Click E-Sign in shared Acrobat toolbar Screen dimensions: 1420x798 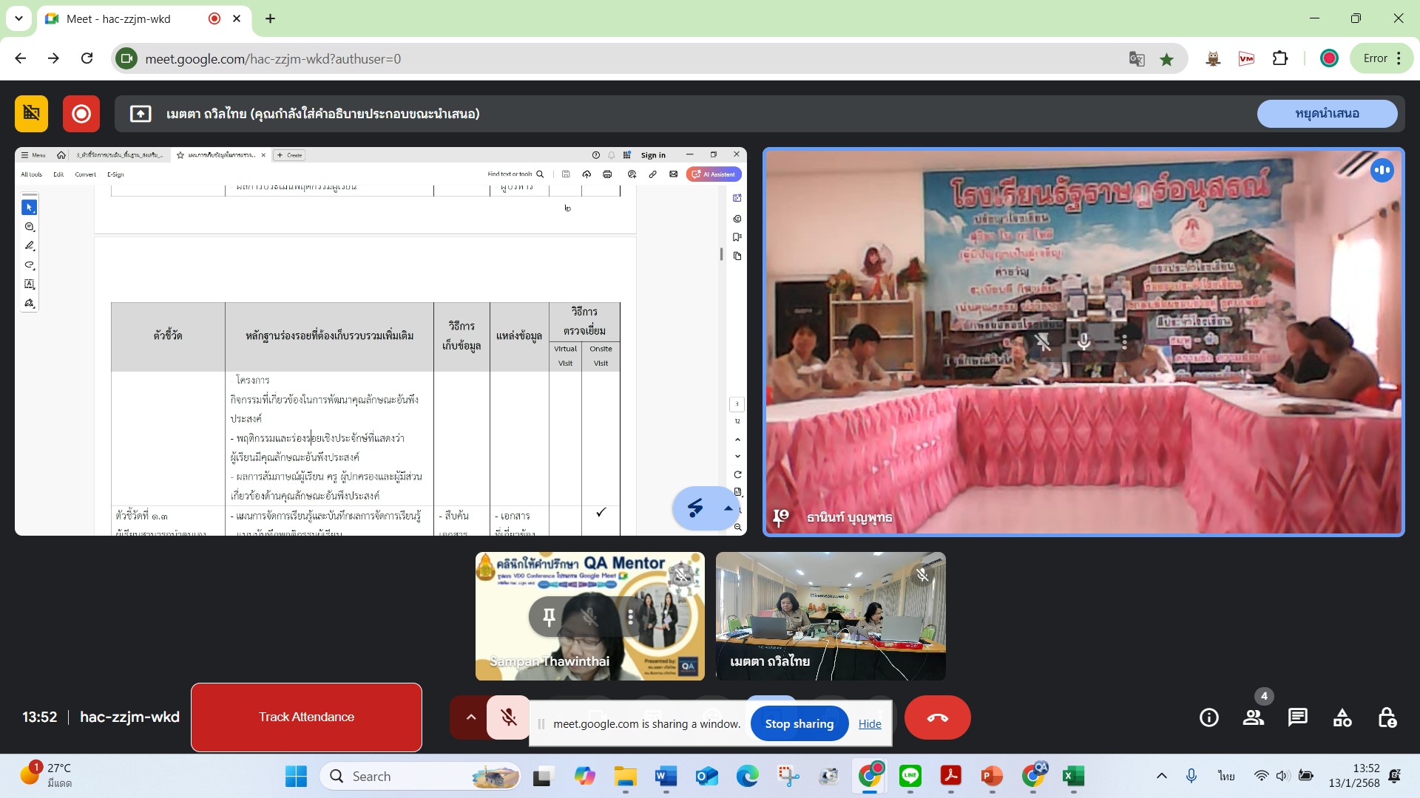click(x=115, y=174)
